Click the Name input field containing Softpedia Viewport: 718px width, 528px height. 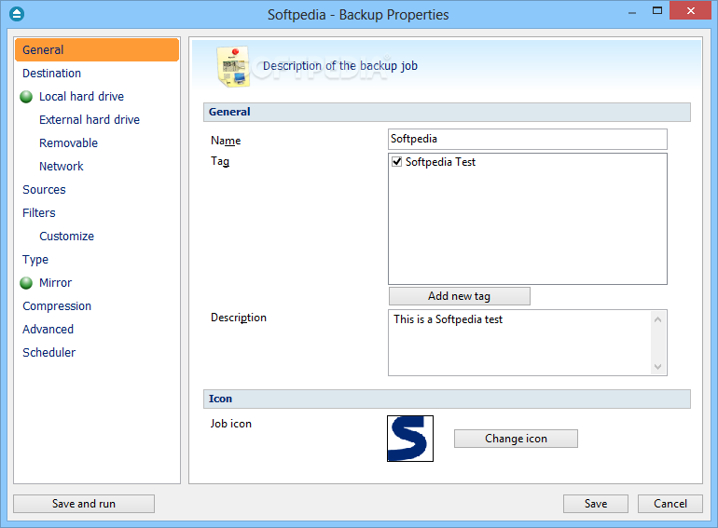click(528, 139)
